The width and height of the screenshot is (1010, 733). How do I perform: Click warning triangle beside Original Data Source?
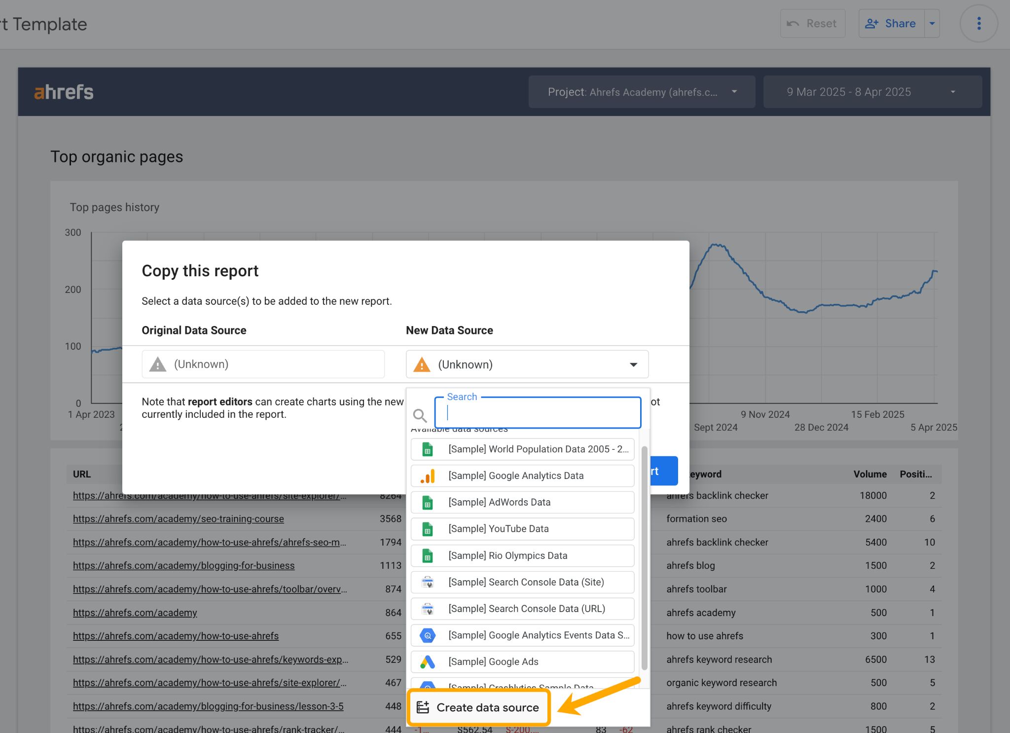[157, 364]
